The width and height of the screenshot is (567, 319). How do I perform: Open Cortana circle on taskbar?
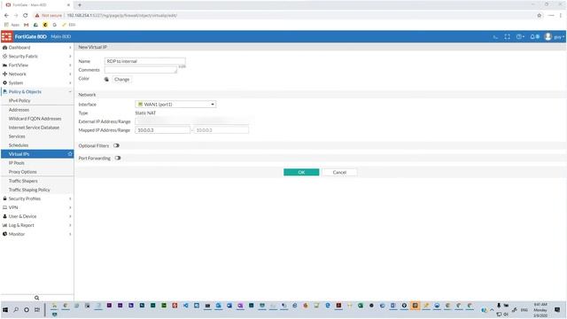pos(27,310)
